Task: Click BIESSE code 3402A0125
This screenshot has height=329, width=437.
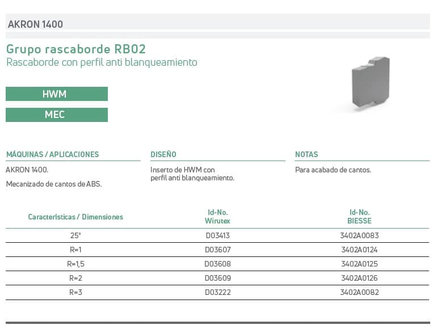Action: coord(359,264)
